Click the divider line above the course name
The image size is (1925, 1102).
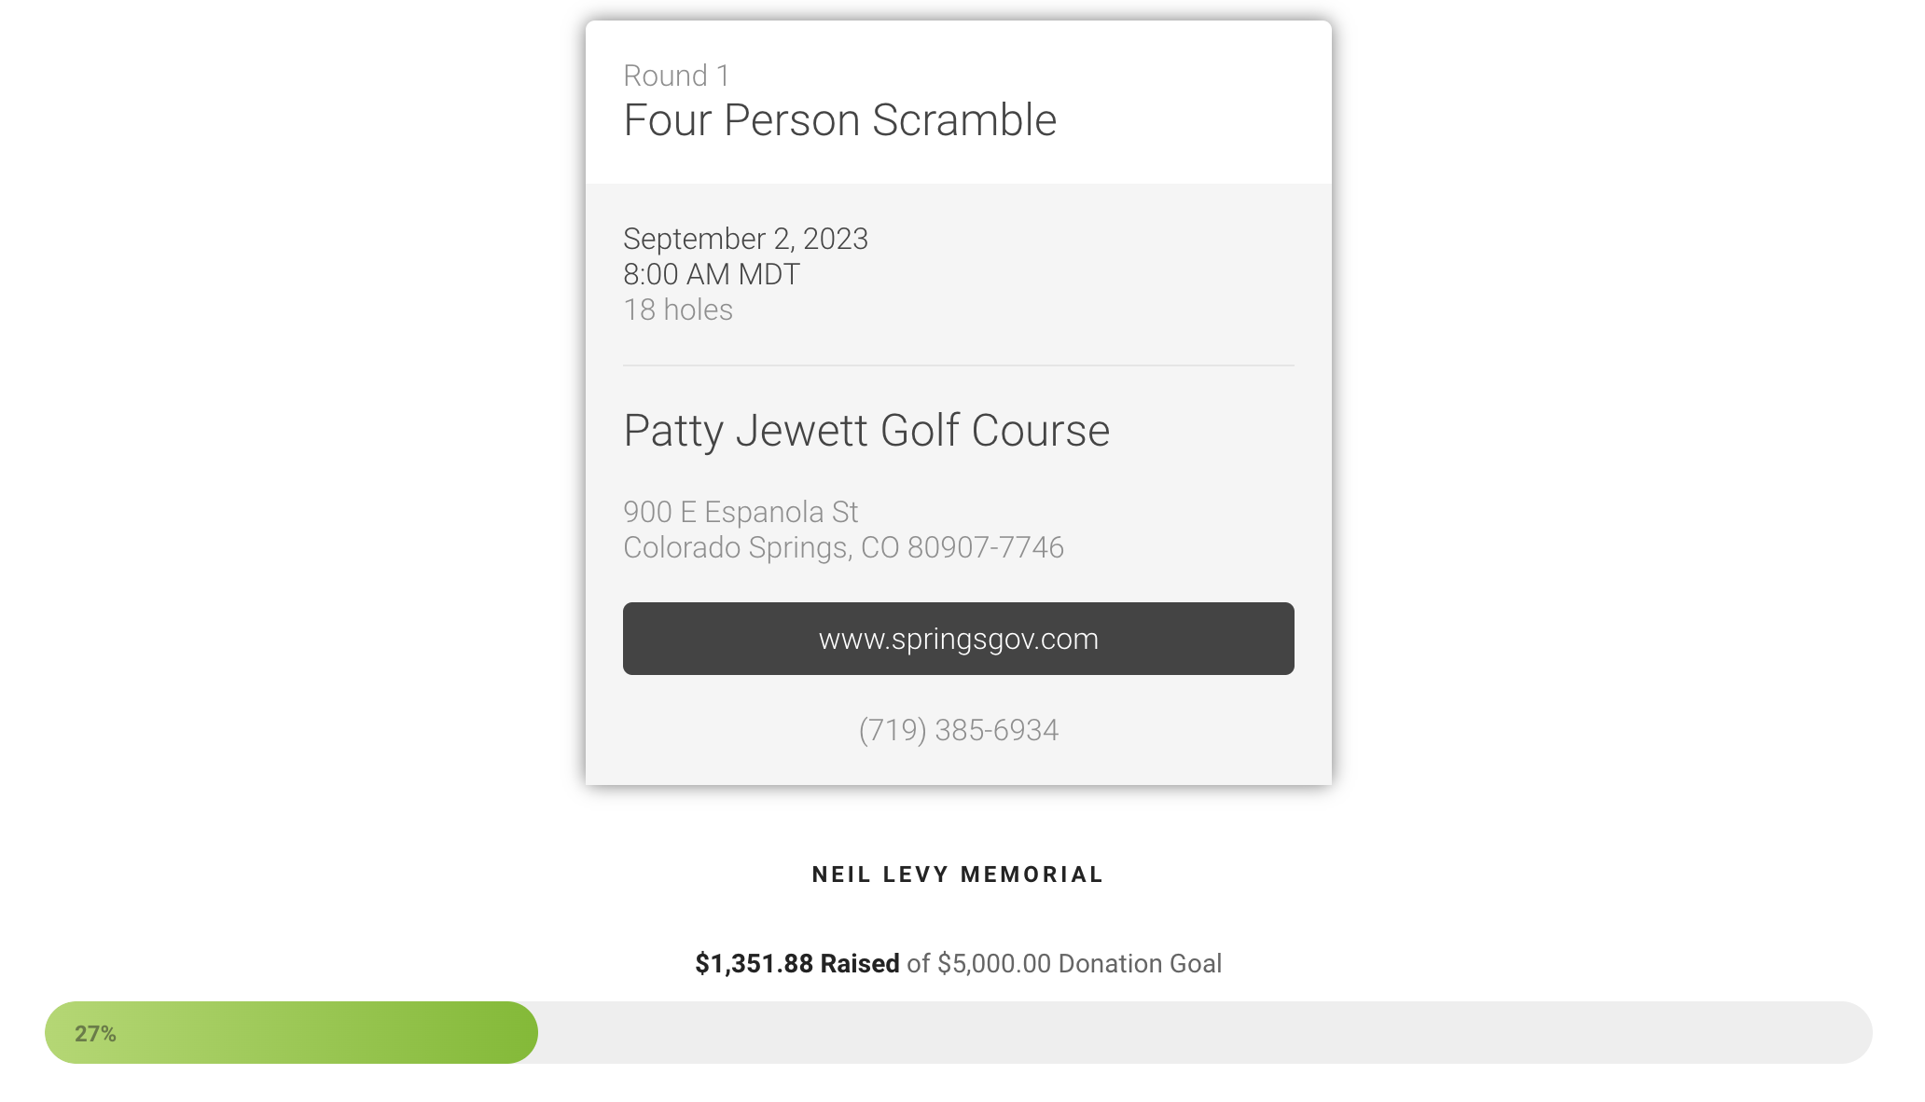pyautogui.click(x=958, y=365)
